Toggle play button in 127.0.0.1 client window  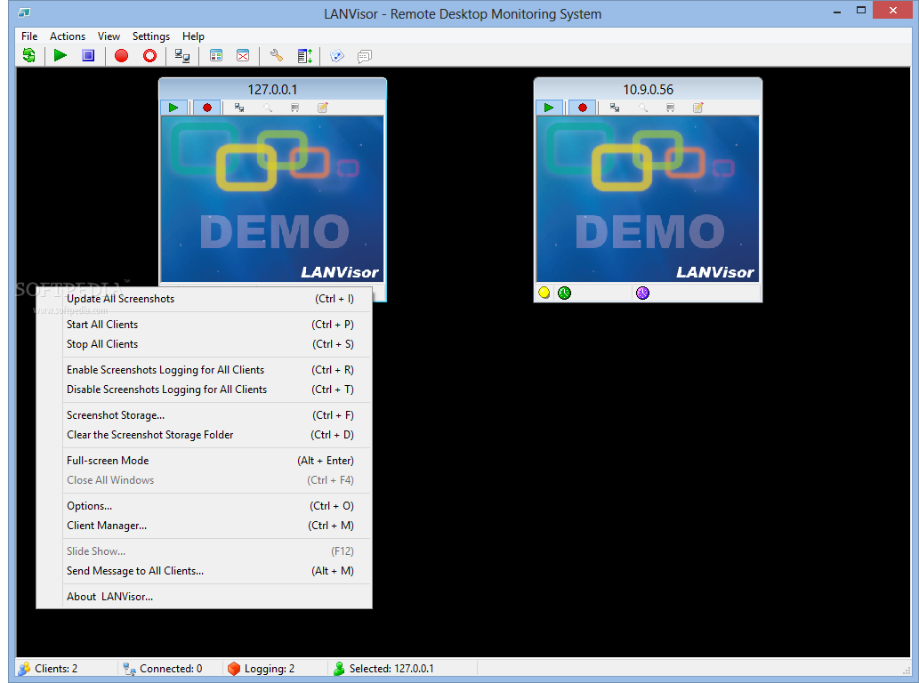pyautogui.click(x=173, y=108)
